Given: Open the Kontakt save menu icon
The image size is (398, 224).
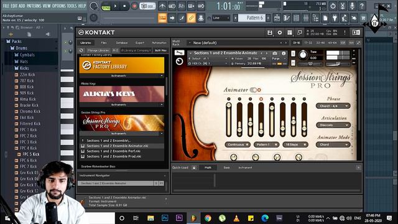Looking at the screenshot, I should pos(269,32).
